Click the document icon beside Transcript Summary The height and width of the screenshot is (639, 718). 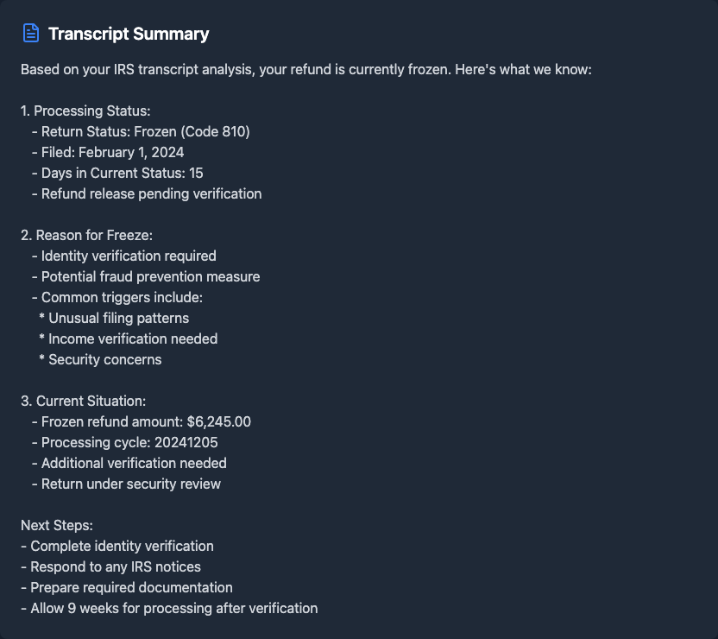click(31, 34)
